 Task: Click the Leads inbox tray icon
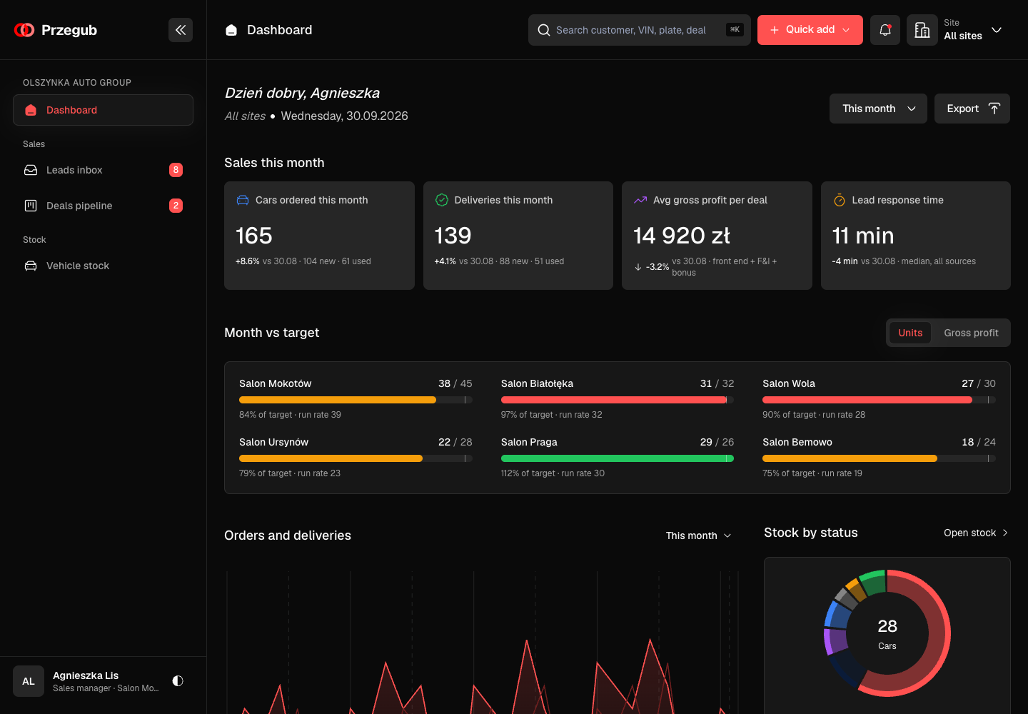[x=31, y=170]
